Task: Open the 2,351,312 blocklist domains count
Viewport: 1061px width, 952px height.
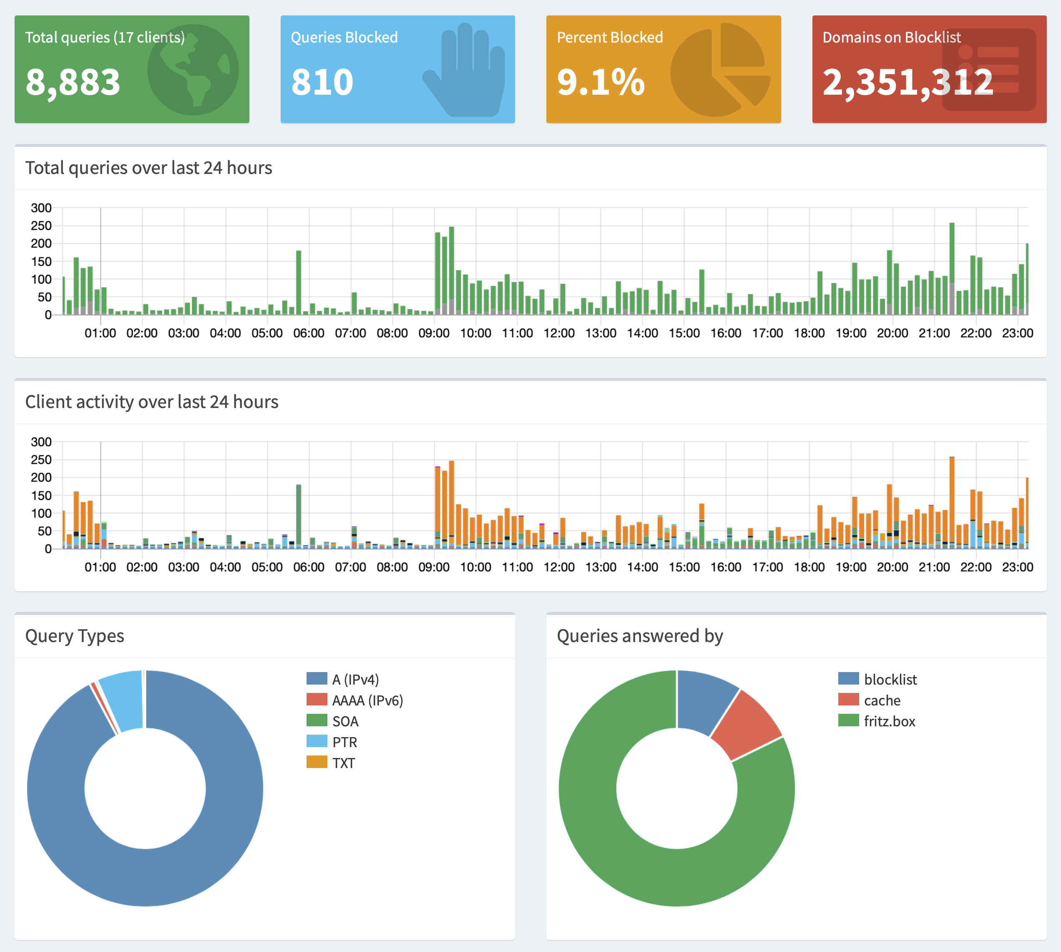Action: 907,82
